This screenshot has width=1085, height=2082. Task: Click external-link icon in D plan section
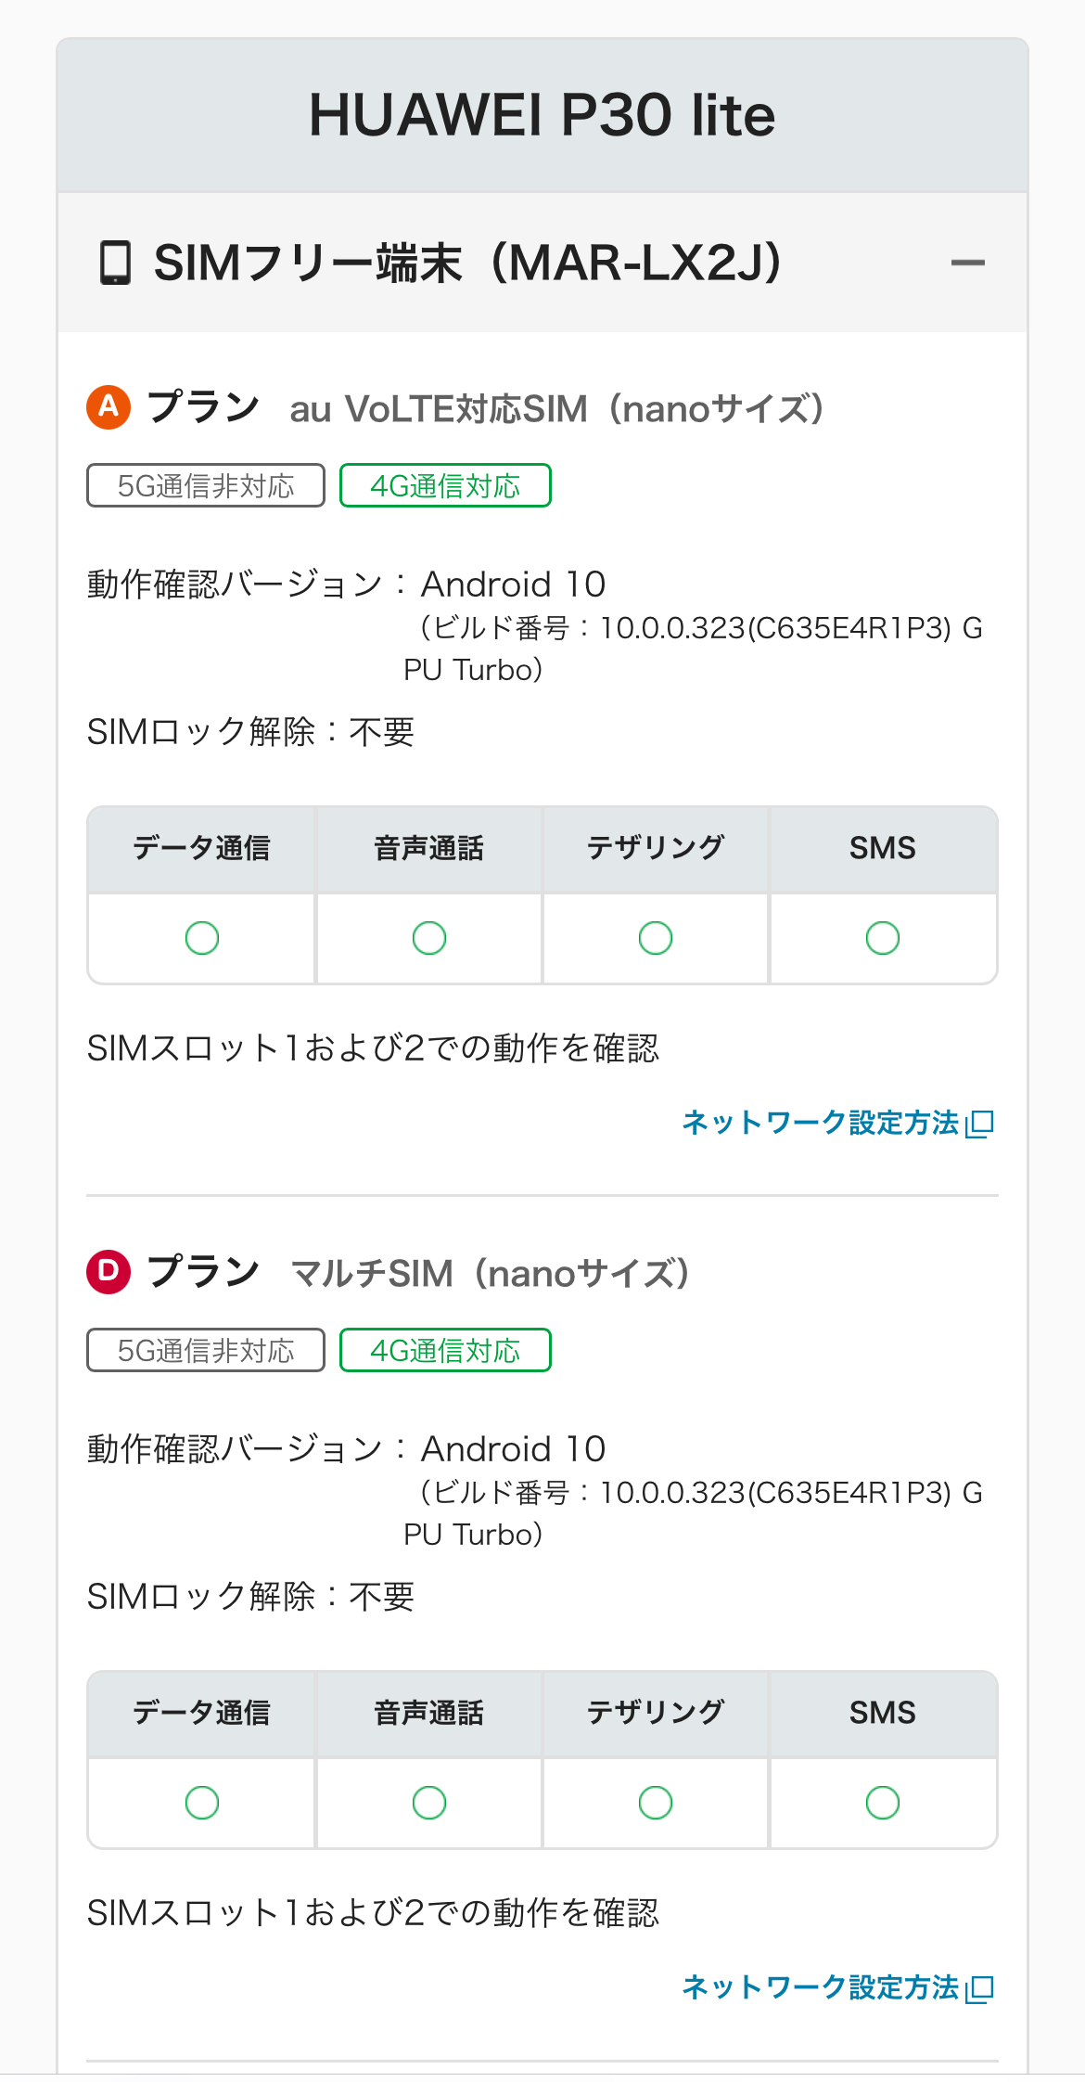click(x=979, y=1987)
